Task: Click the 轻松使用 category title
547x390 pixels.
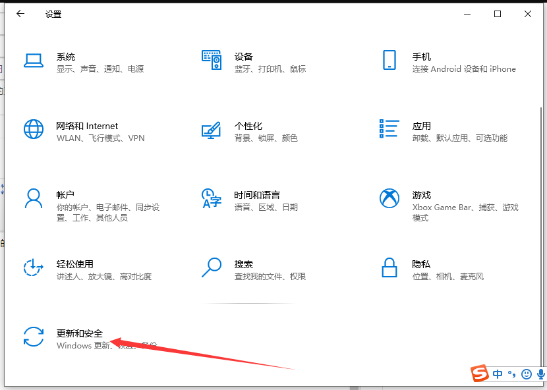Action: (74, 264)
